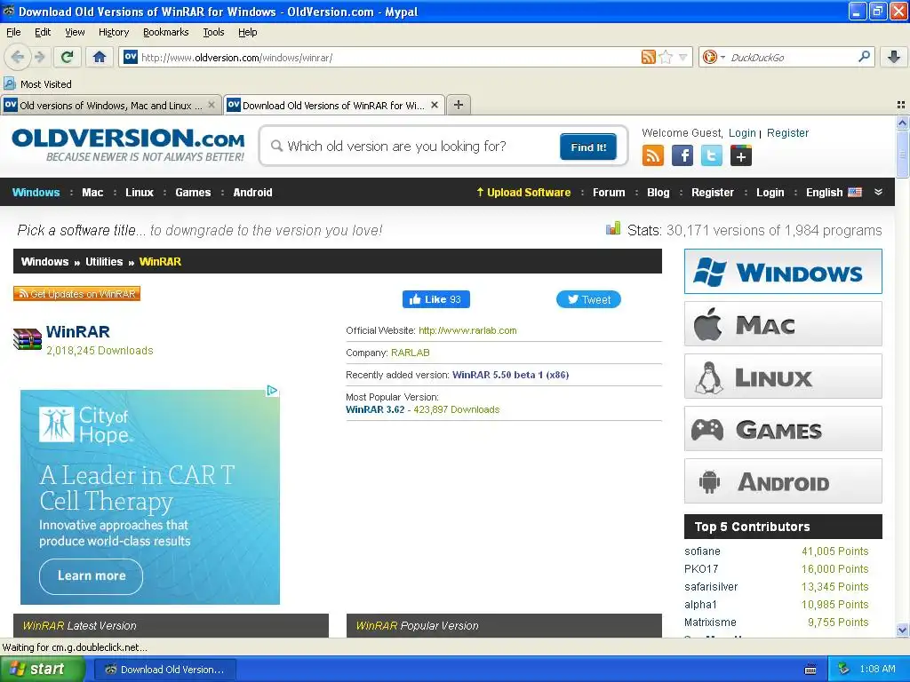The image size is (910, 682).
Task: Click the Login link next to Welcome Guest
Action: tap(742, 133)
